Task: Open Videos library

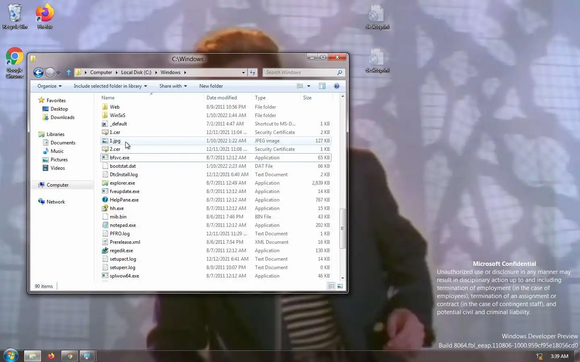Action: coord(58,168)
